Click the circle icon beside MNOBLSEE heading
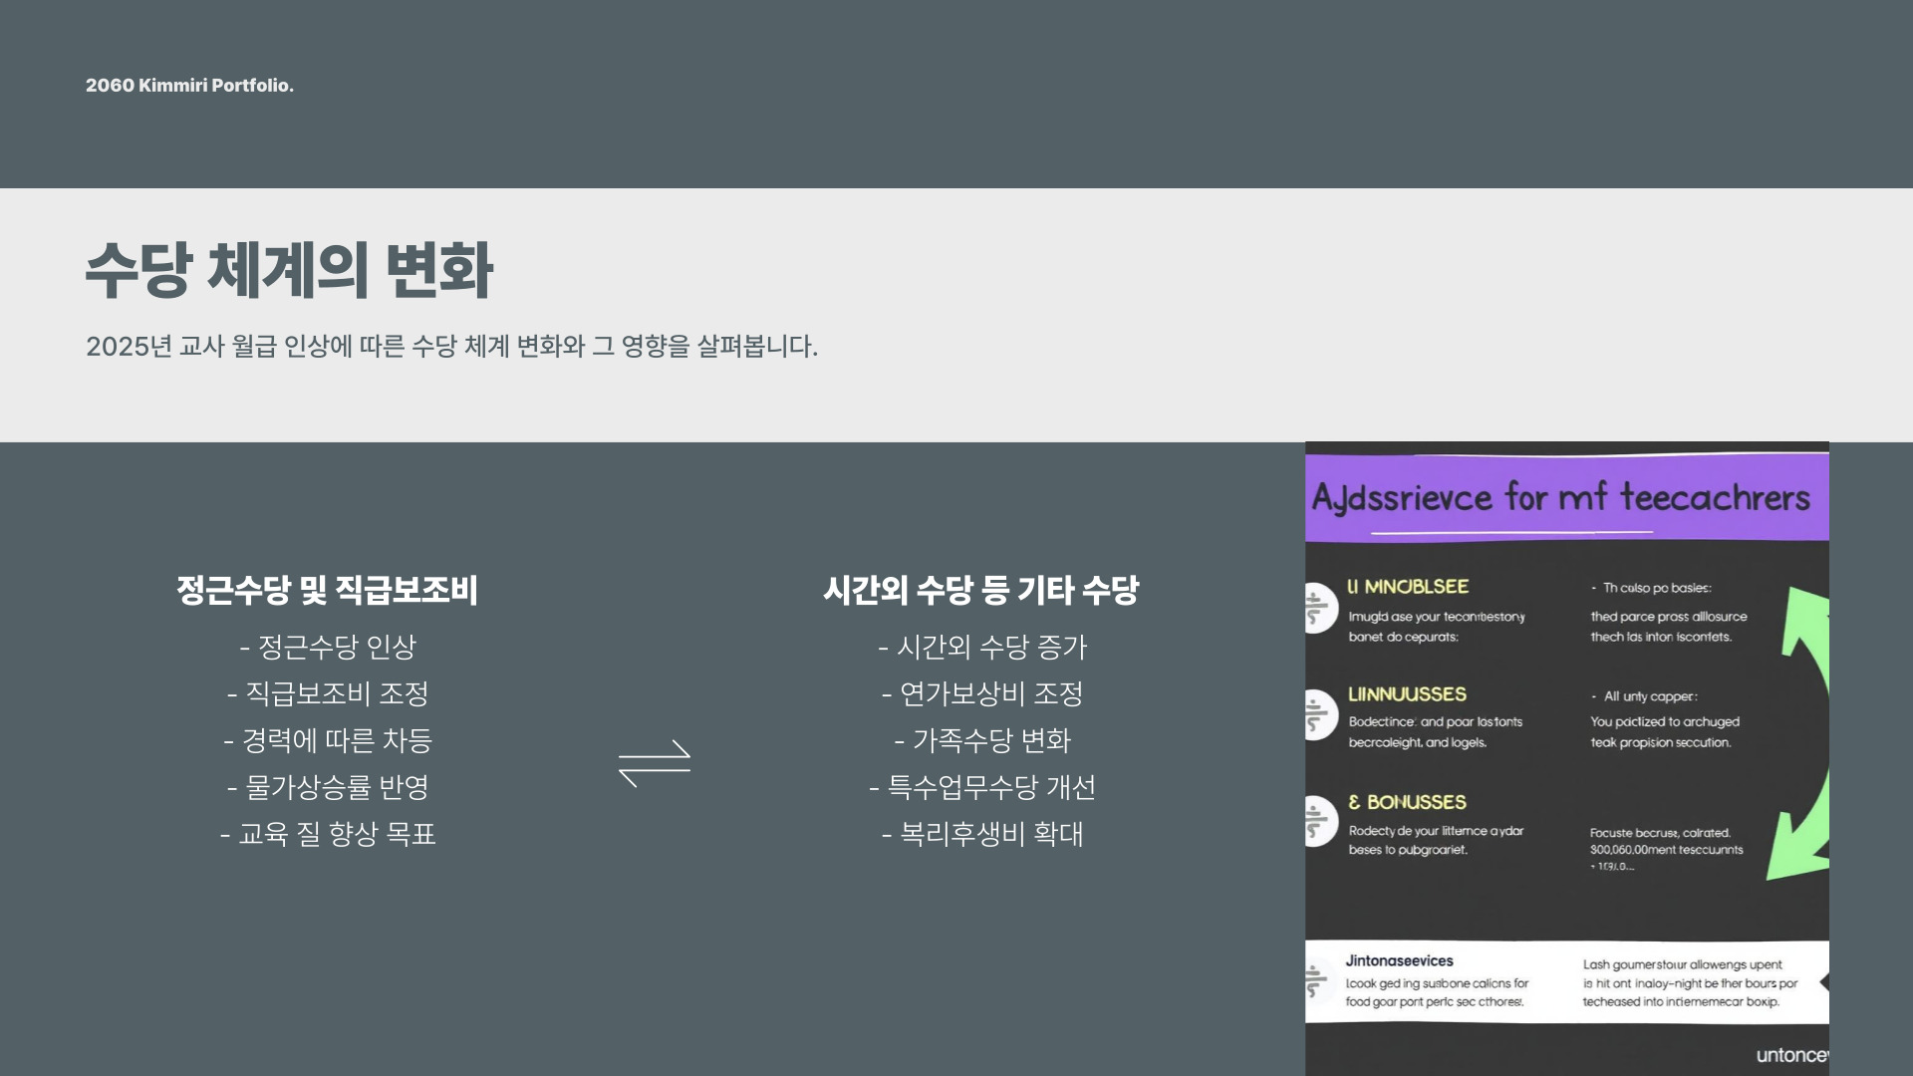Screen dimensions: 1913x1076 1319,608
